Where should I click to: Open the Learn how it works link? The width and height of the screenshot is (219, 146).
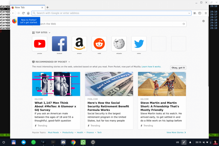[151, 67]
